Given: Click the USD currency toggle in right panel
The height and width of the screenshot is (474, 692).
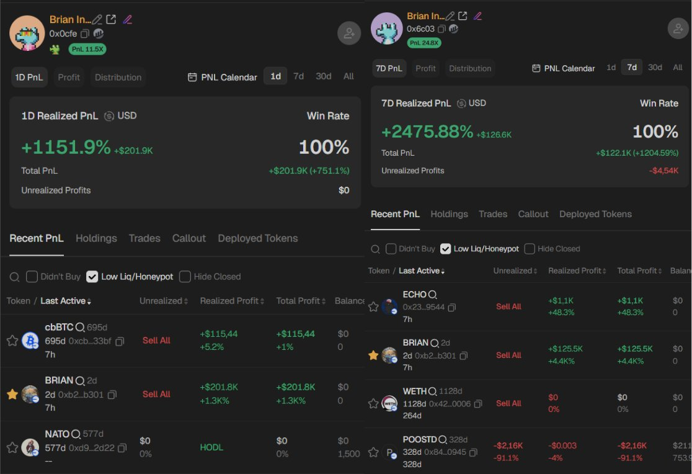Looking at the screenshot, I should [471, 104].
